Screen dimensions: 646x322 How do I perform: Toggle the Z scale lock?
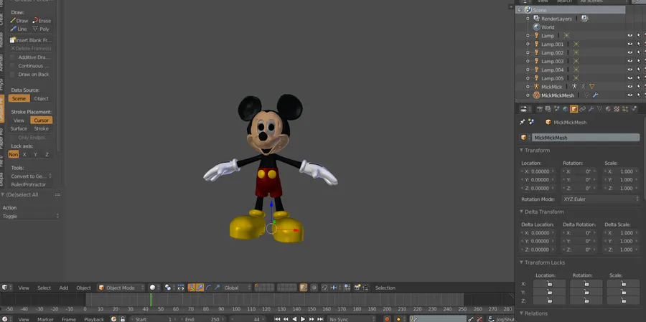(x=623, y=300)
